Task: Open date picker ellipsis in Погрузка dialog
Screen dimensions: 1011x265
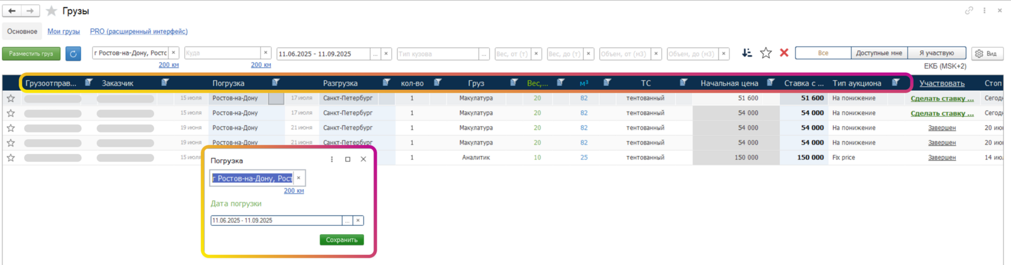Action: tap(347, 220)
